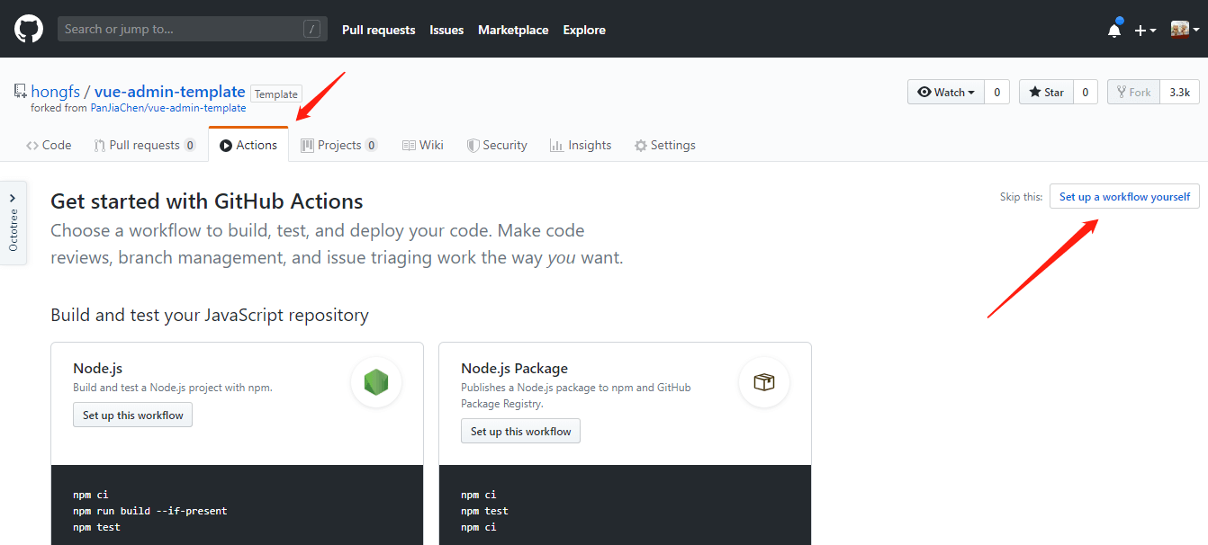The height and width of the screenshot is (545, 1208).
Task: Click the Skip this: label
Action: [1021, 197]
